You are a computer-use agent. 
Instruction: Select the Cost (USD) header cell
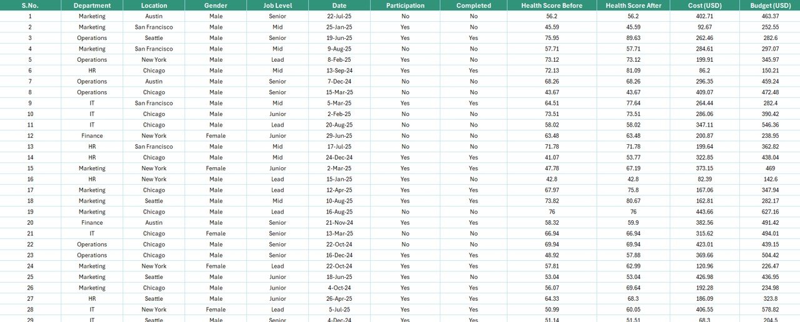(704, 6)
